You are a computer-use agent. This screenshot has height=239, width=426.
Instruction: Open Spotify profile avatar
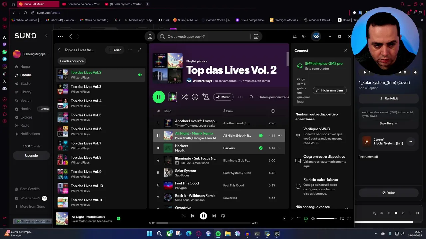(316, 36)
